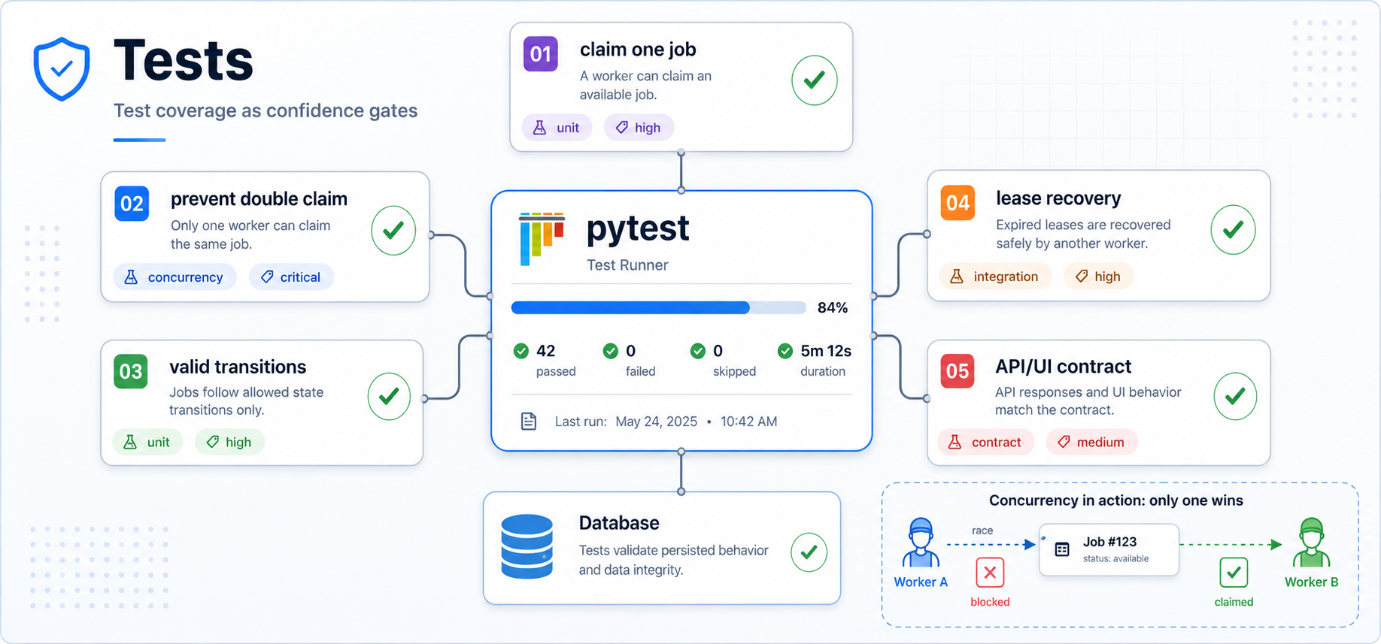Click the check circle on the Database card

809,552
